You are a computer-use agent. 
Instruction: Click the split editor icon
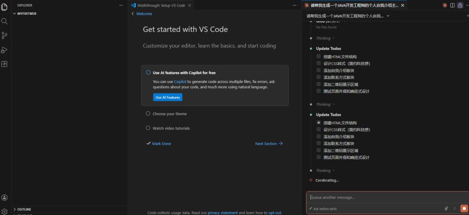click(452, 5)
